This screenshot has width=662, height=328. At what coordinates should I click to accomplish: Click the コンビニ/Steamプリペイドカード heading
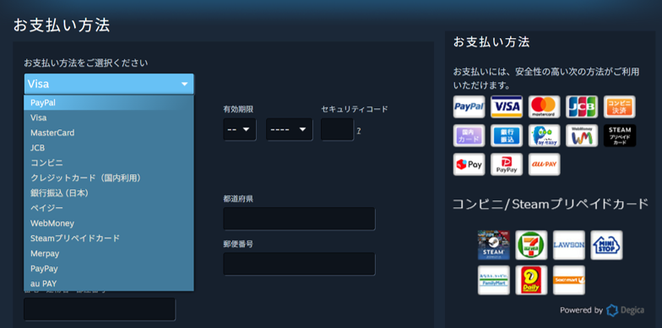pyautogui.click(x=551, y=204)
